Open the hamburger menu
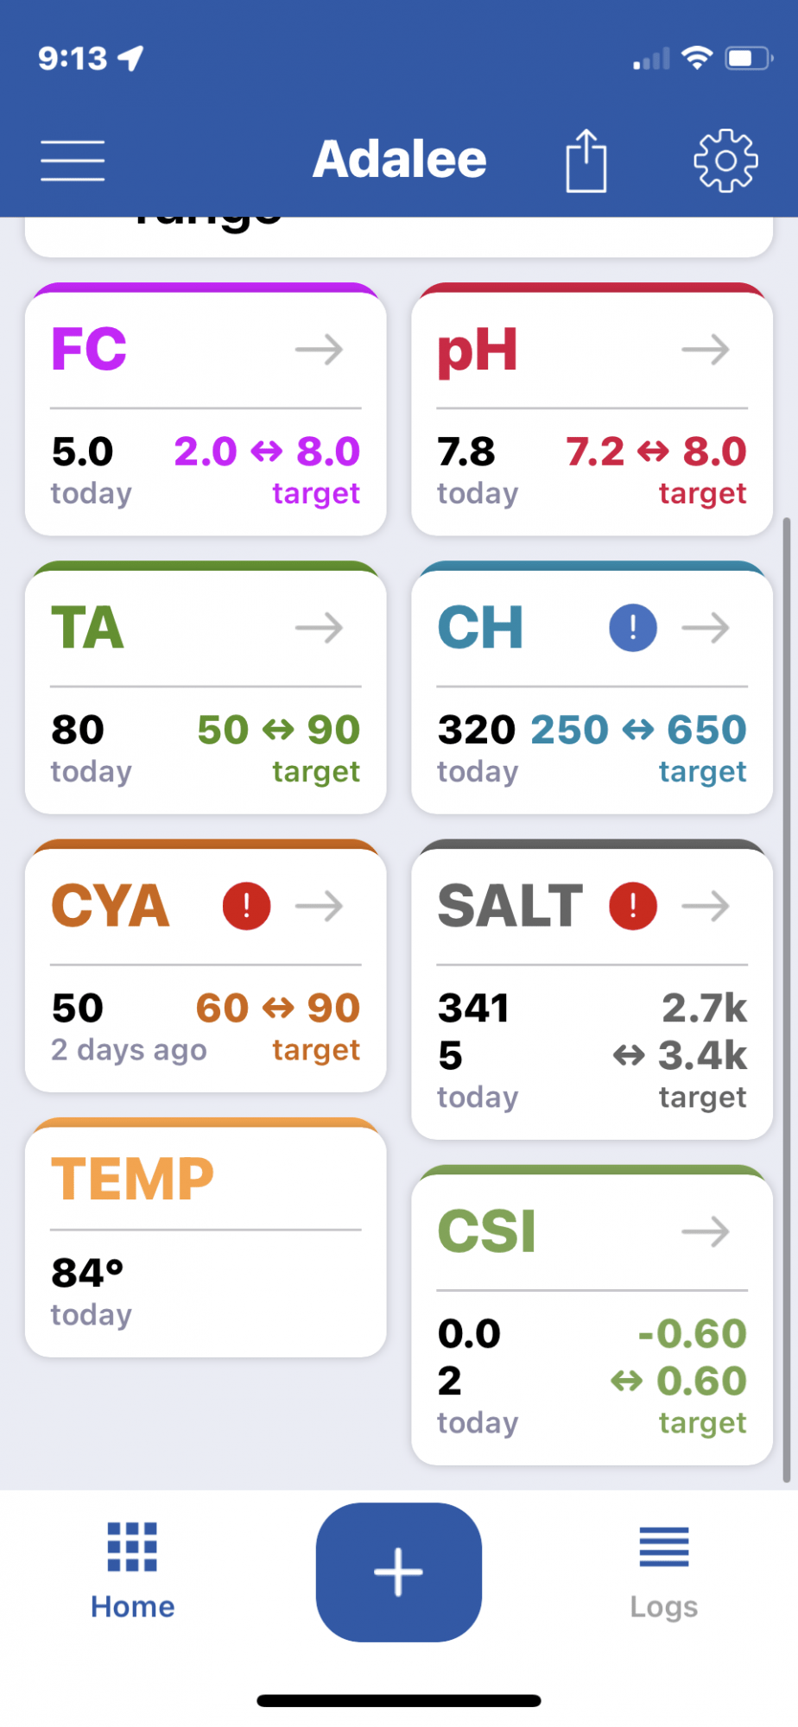 [x=73, y=161]
